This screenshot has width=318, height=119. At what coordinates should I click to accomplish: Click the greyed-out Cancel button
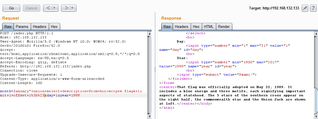tap(31, 8)
